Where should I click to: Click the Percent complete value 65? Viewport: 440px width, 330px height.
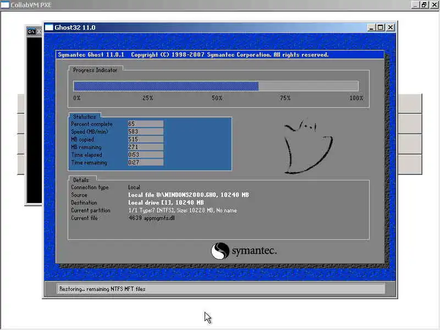click(x=146, y=124)
